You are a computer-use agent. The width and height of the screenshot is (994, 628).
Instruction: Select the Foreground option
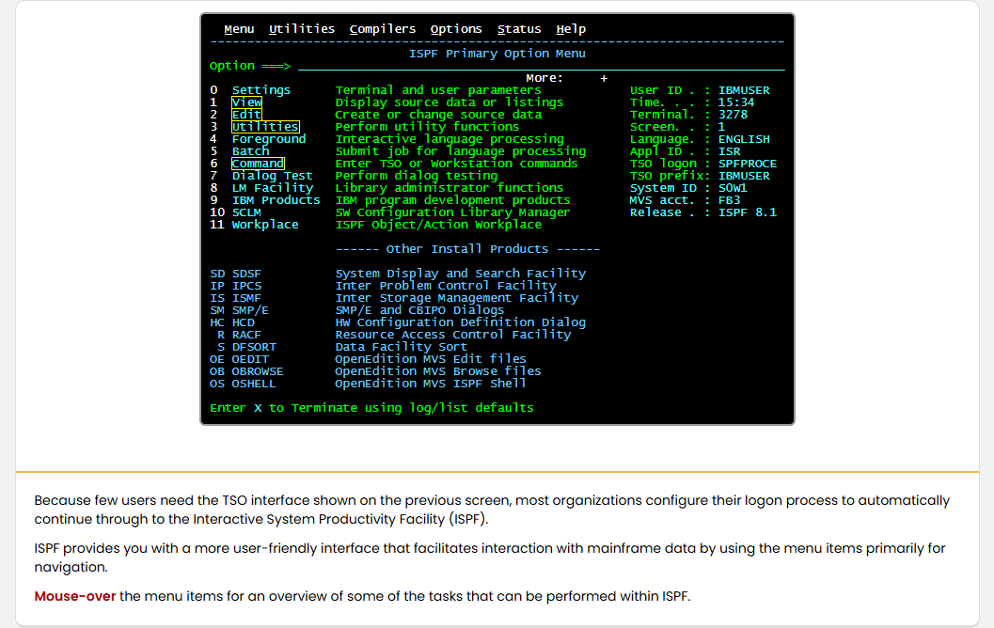[269, 139]
